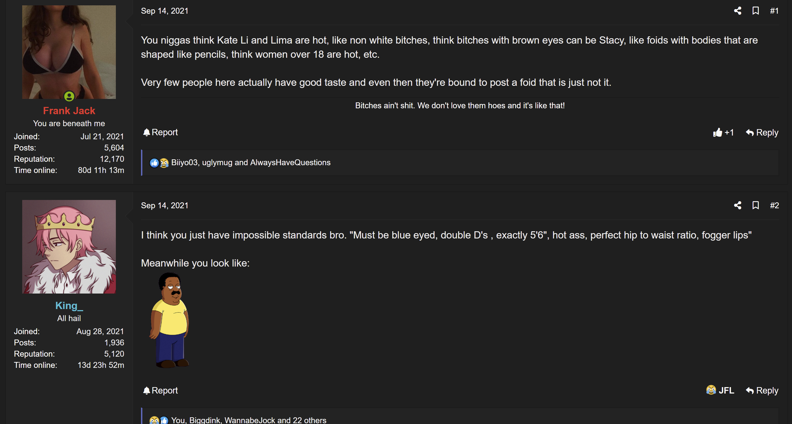Give a +1 thumbs up to post #1

click(x=723, y=132)
